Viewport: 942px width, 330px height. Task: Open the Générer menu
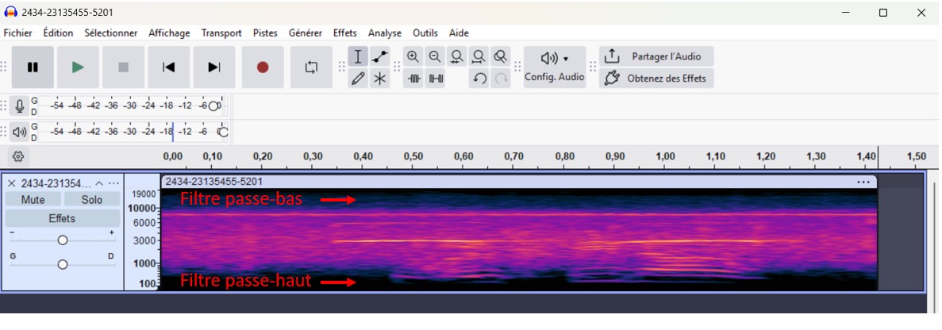pyautogui.click(x=306, y=33)
